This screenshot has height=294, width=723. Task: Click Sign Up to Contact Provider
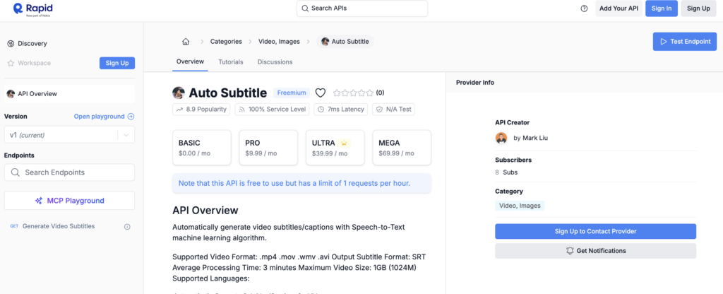pos(595,231)
